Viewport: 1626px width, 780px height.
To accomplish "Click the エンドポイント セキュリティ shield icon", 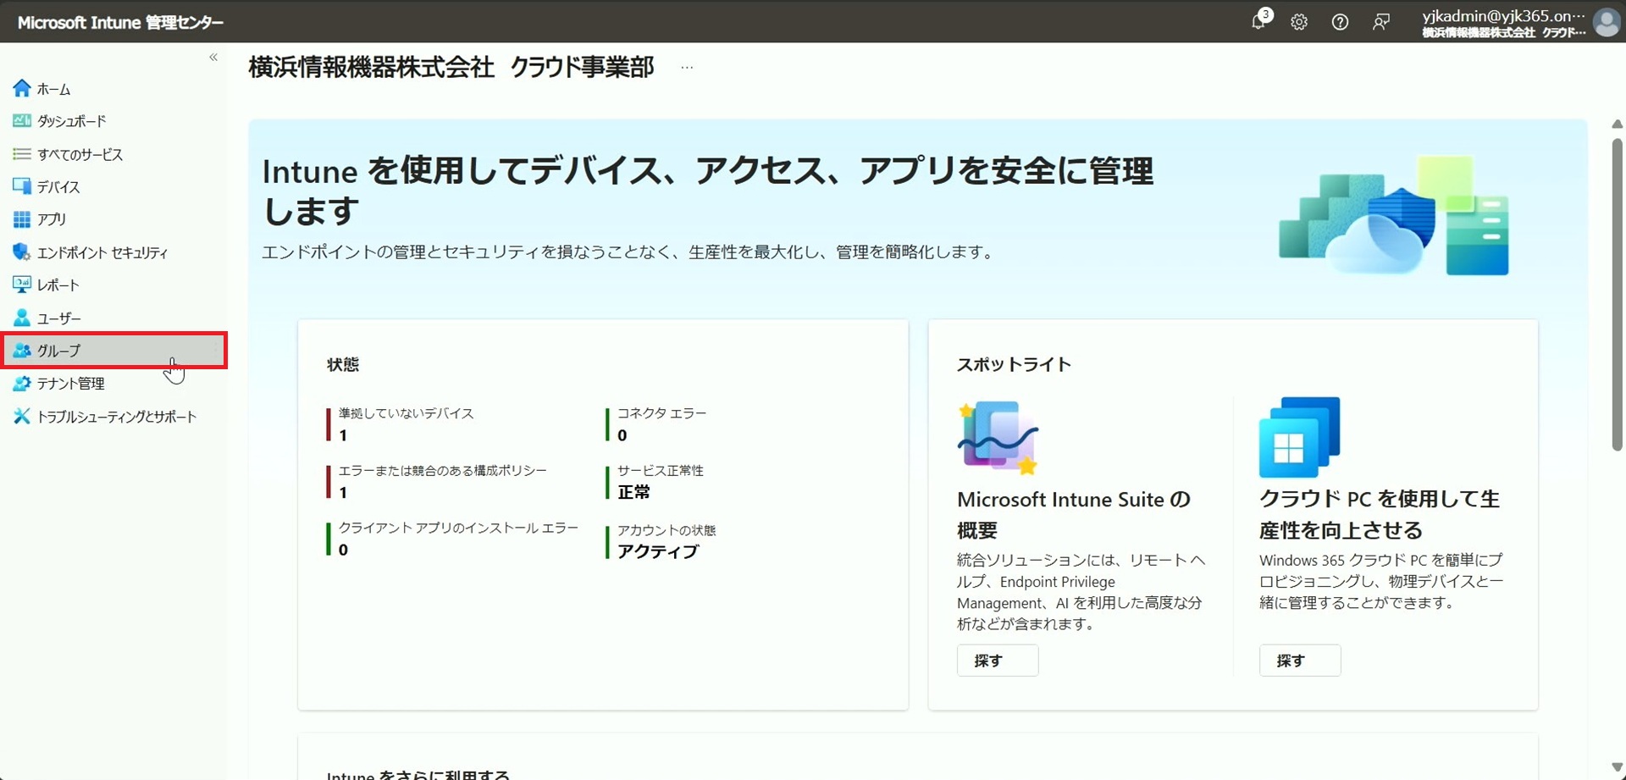I will tap(22, 252).
